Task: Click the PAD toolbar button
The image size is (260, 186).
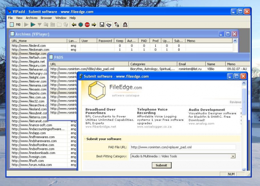Action: [x=18, y=25]
